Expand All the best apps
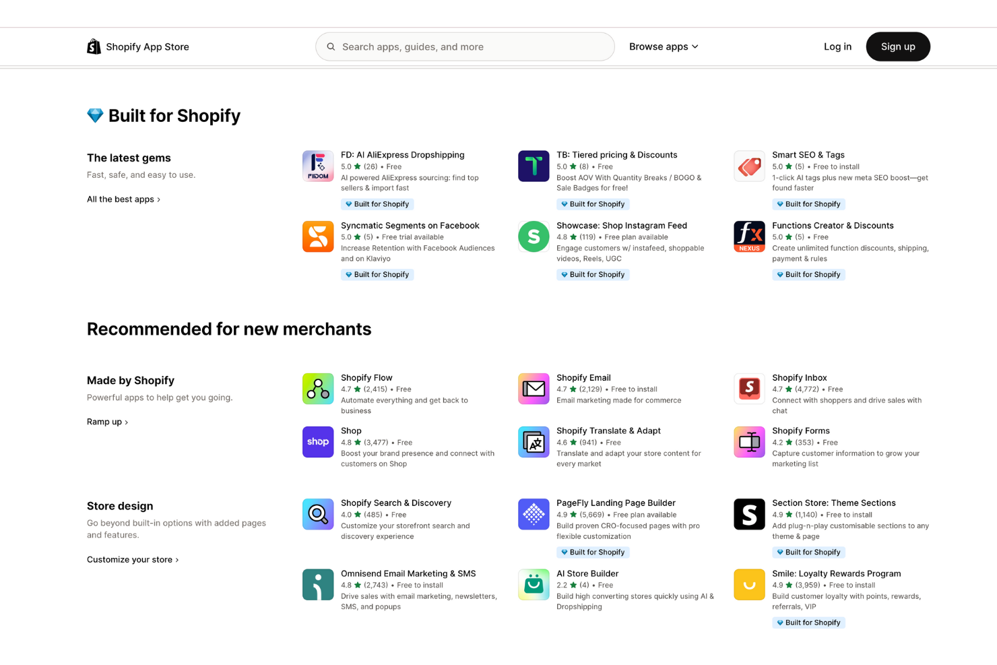997x665 pixels. tap(123, 199)
